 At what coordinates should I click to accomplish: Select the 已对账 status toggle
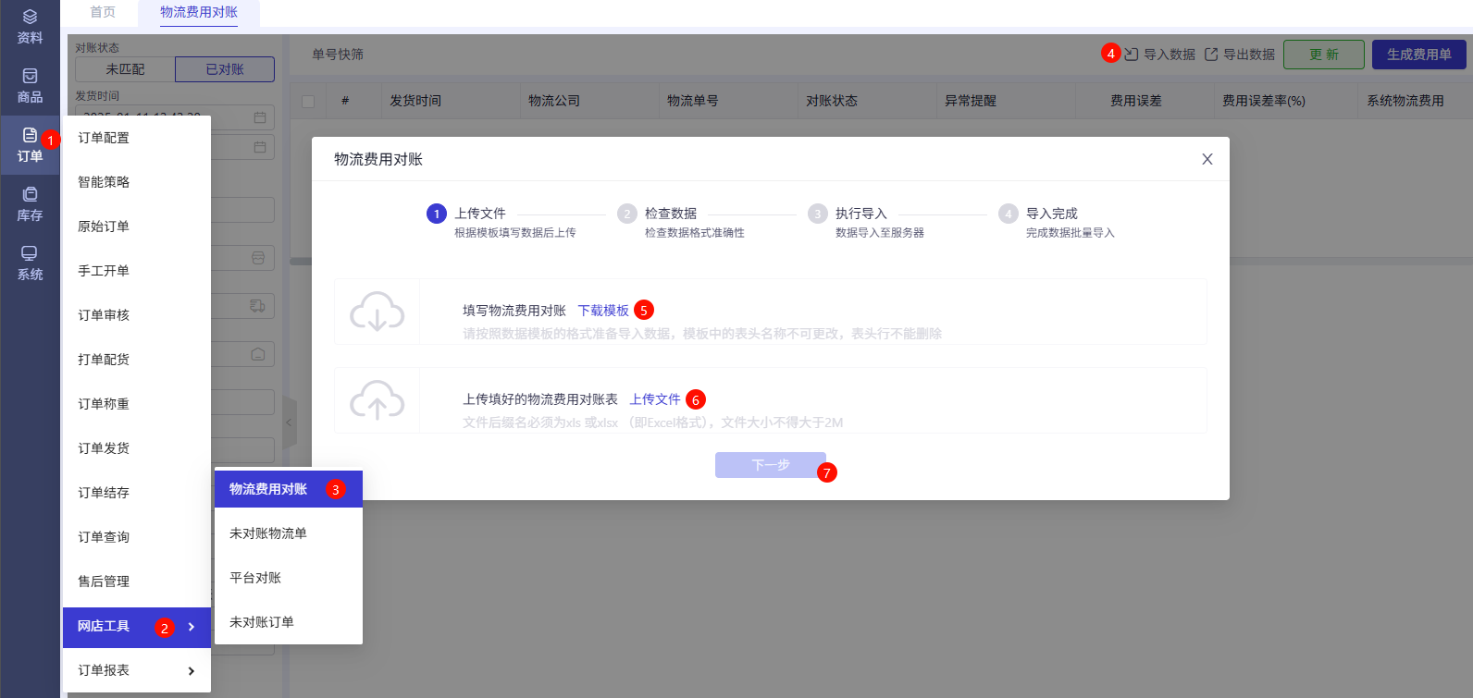225,69
